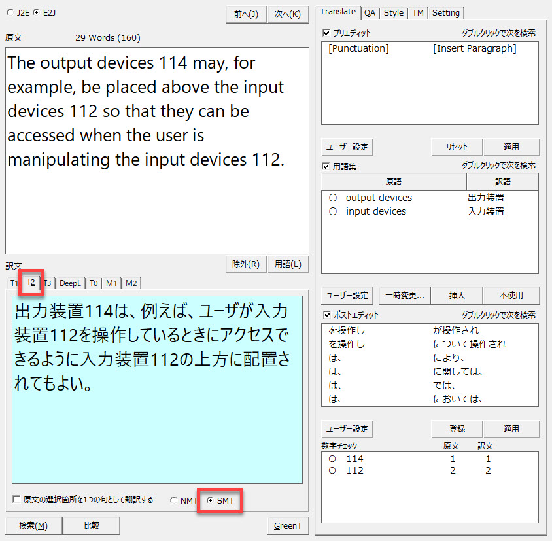This screenshot has height=541, width=552.
Task: Switch to the DeepL translation tab
Action: 70,283
